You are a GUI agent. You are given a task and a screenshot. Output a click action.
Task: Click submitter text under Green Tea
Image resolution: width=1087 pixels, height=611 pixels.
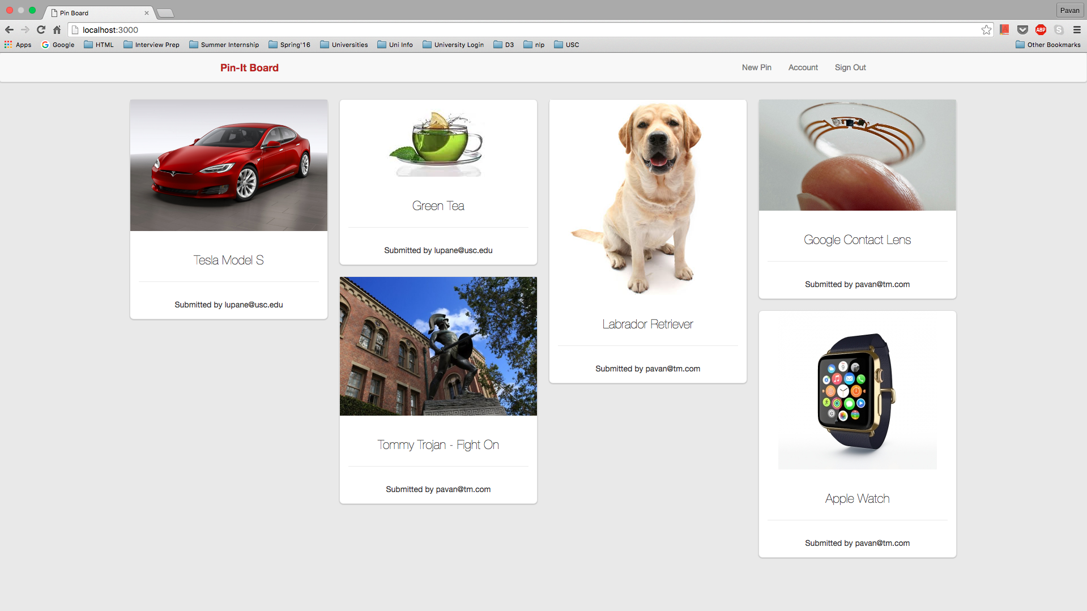pyautogui.click(x=438, y=250)
